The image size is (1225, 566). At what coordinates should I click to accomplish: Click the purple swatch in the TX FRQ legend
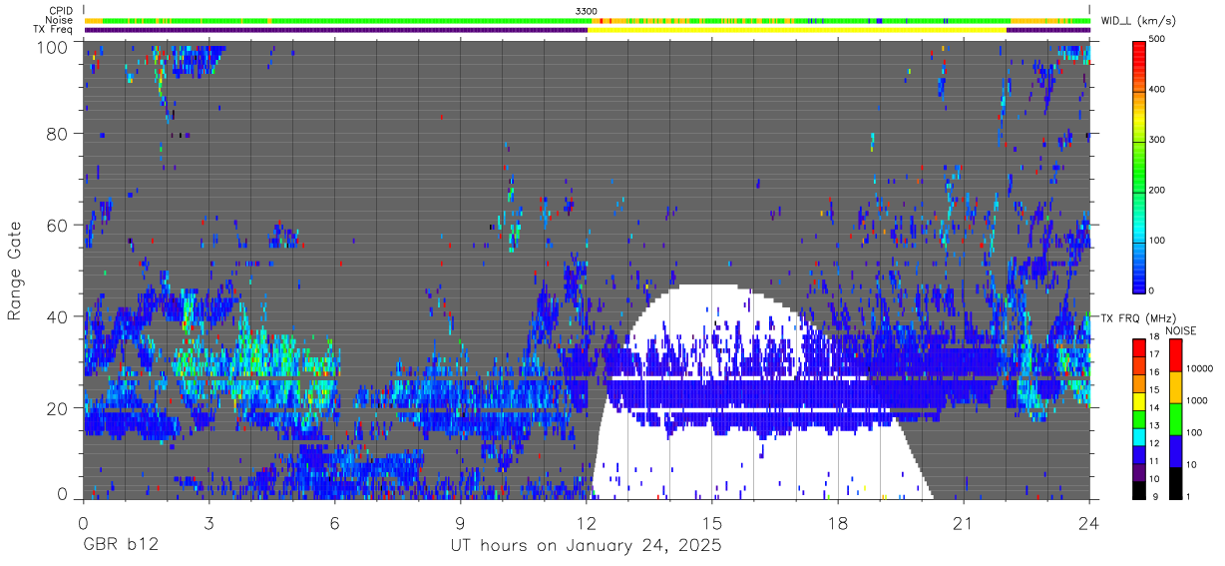click(x=1139, y=470)
